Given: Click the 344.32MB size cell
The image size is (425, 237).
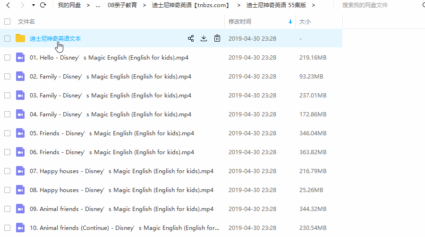Looking at the screenshot, I should pyautogui.click(x=313, y=209).
